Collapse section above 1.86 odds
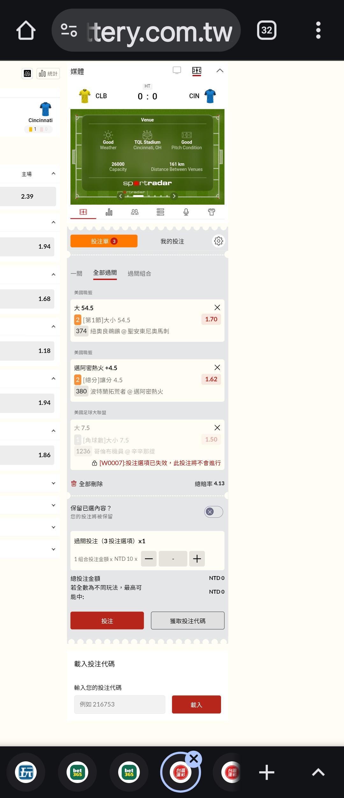This screenshot has height=798, width=344. pyautogui.click(x=53, y=431)
